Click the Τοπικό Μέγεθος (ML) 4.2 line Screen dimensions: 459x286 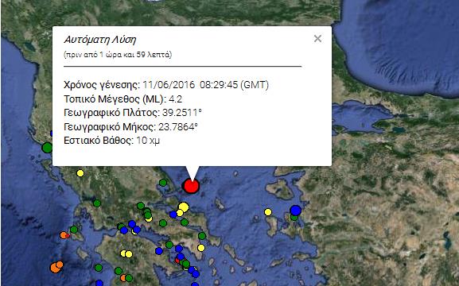[x=123, y=99]
